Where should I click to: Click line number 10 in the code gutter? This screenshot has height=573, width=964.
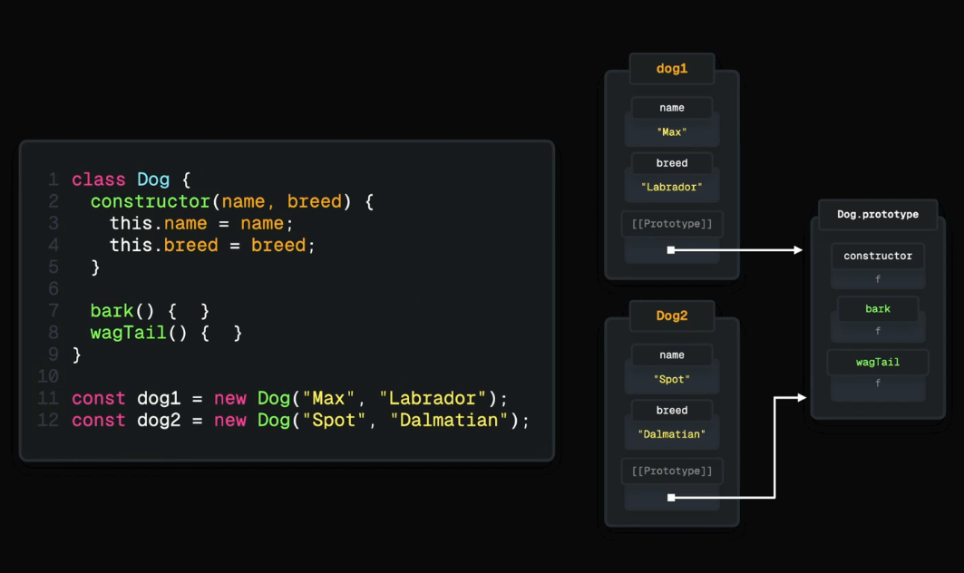pyautogui.click(x=48, y=376)
